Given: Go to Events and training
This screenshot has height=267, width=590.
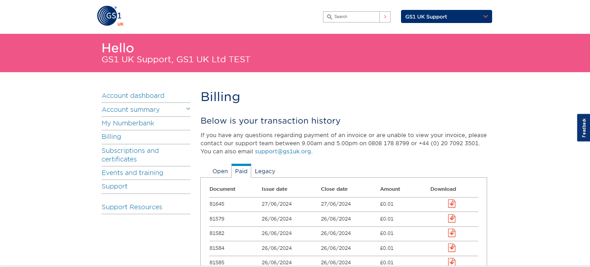Looking at the screenshot, I should [x=132, y=173].
